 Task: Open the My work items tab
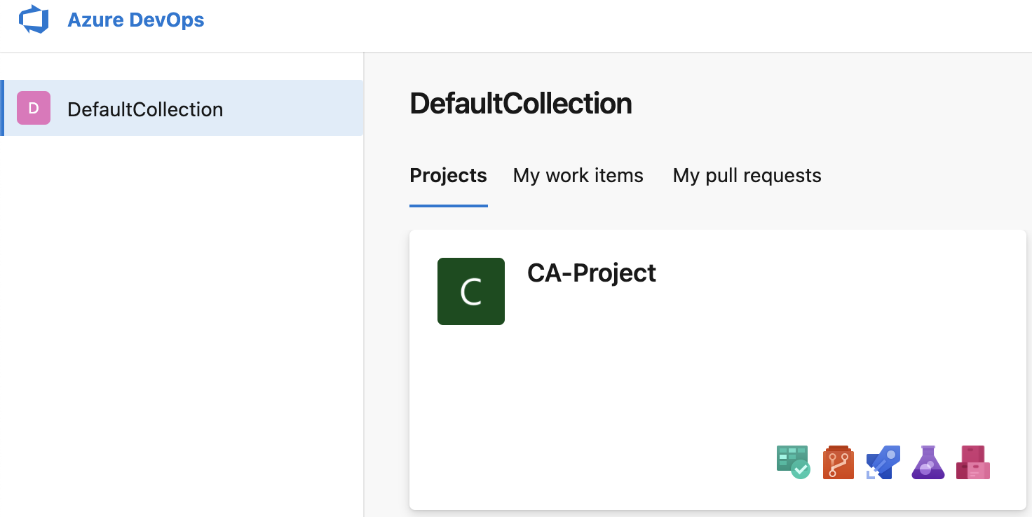tap(578, 175)
